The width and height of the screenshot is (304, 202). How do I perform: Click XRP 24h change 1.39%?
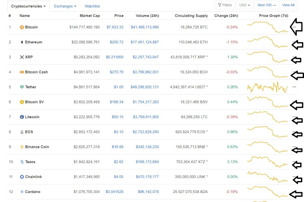[x=232, y=57]
